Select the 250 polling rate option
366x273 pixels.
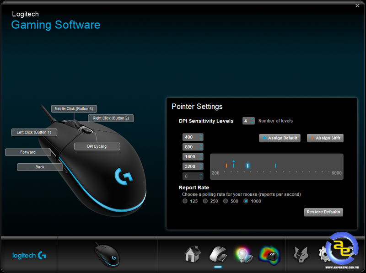pyautogui.click(x=205, y=201)
